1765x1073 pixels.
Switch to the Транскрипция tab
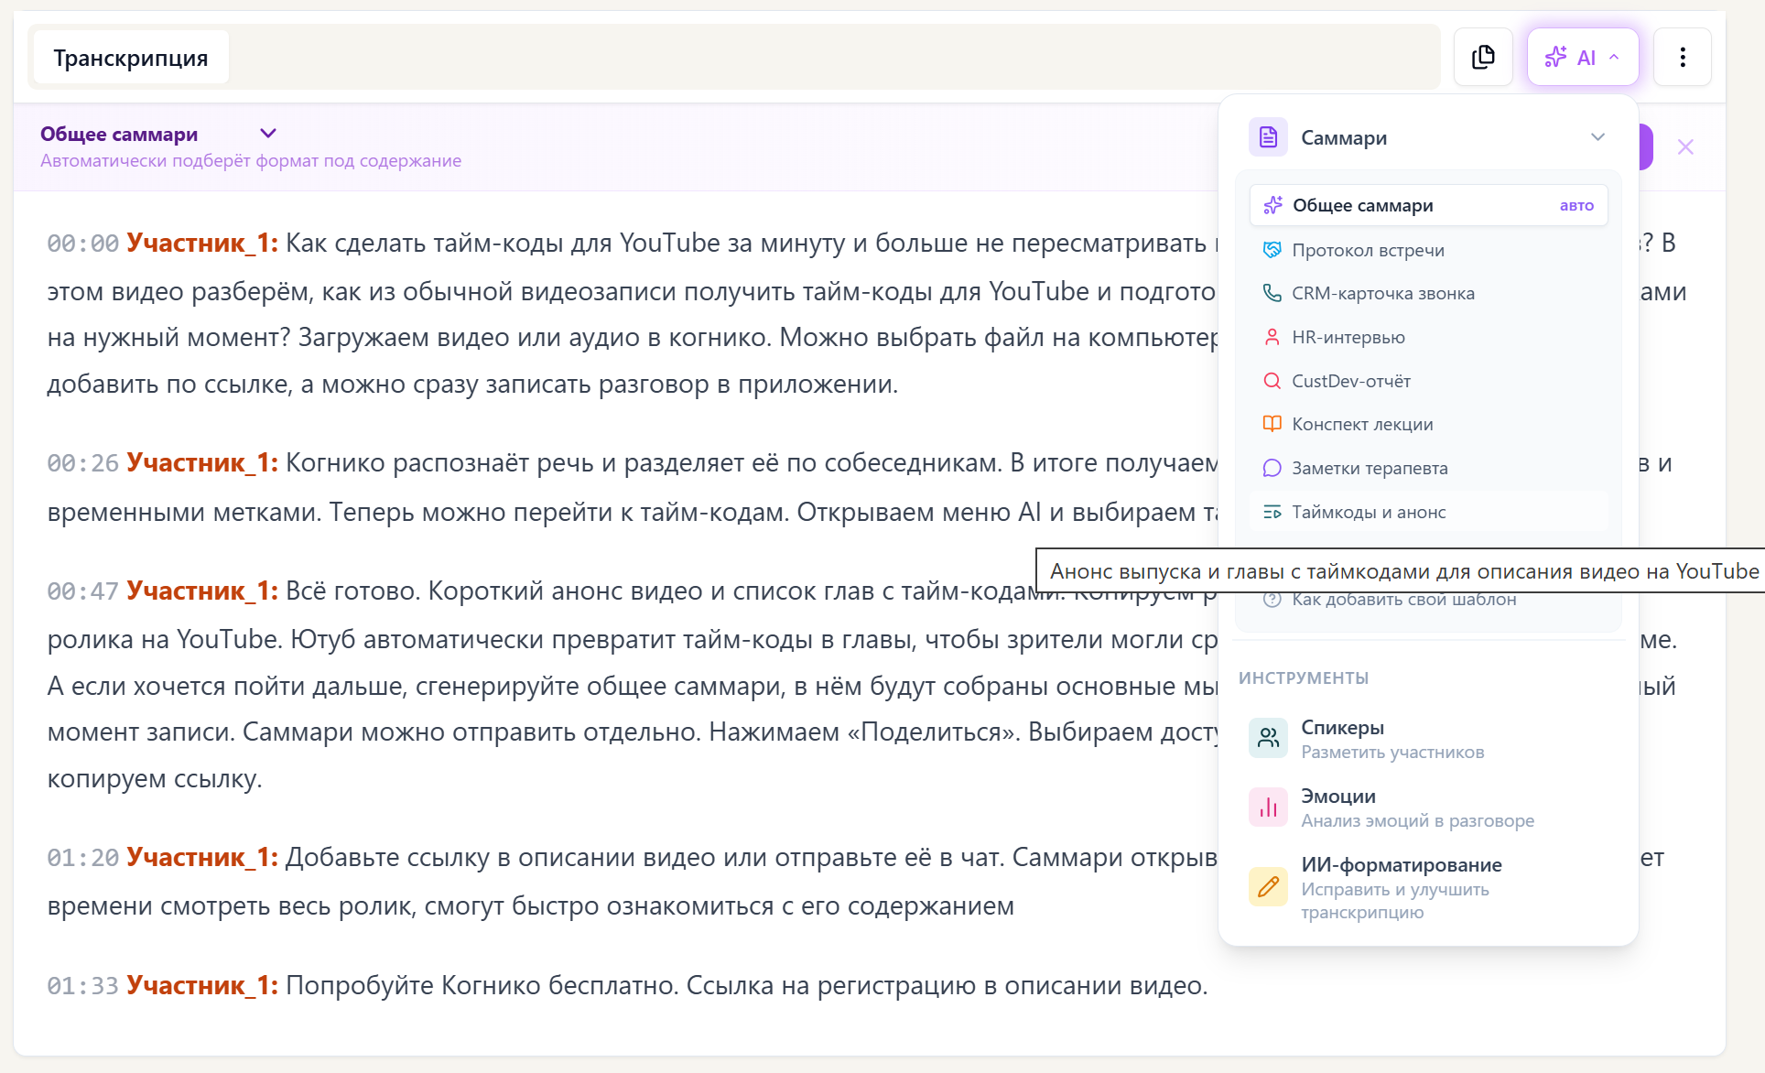[131, 58]
